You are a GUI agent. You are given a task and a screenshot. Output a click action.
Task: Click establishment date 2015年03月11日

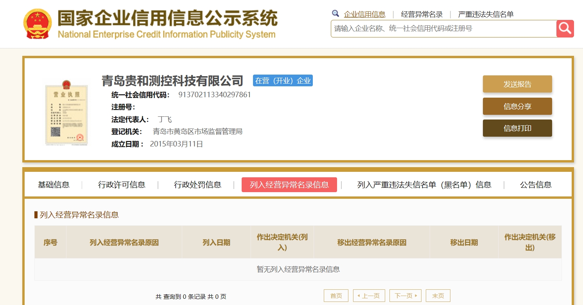coord(176,144)
